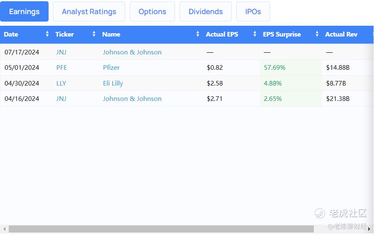This screenshot has height=235, width=374.
Task: Open the Options tab
Action: coord(152,12)
